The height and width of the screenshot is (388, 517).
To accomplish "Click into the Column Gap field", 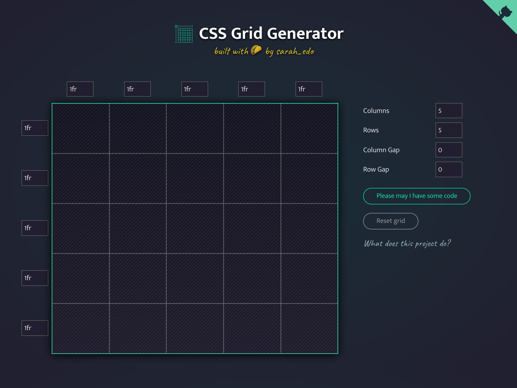I will 448,150.
